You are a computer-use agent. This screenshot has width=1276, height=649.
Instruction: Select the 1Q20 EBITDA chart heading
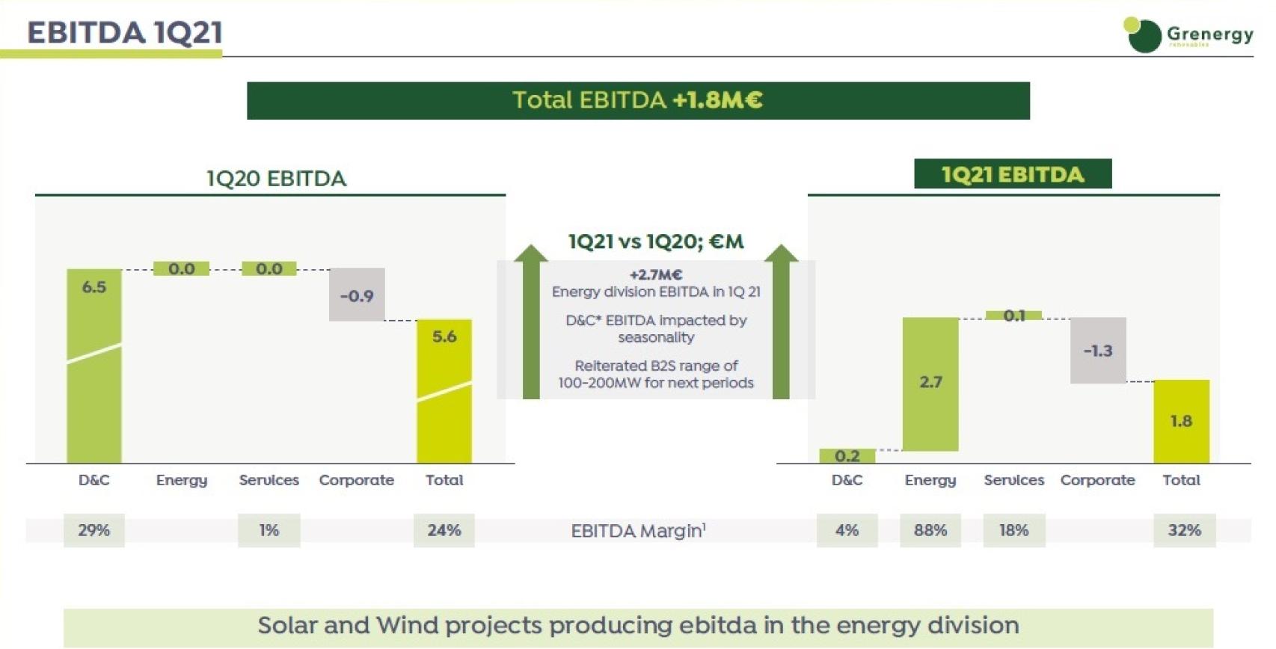[x=276, y=179]
